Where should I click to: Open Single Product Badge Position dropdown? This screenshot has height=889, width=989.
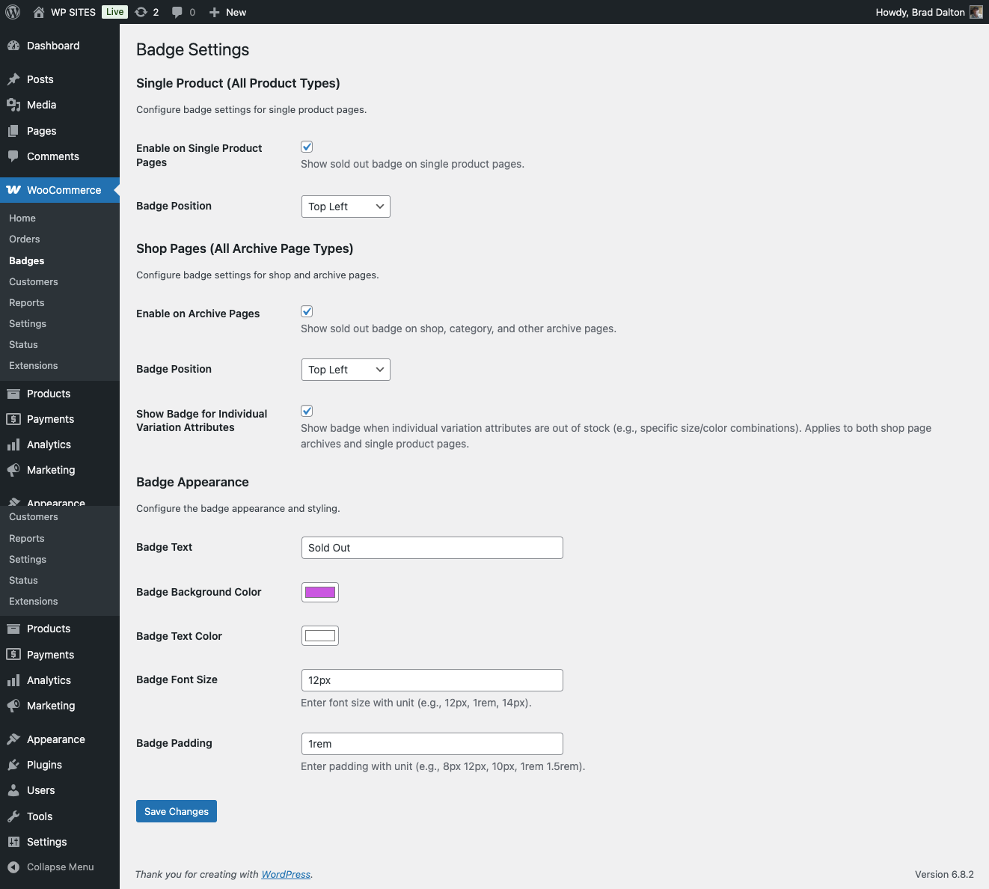point(346,207)
